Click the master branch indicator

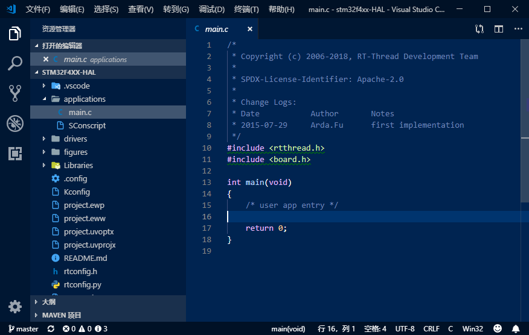tap(24, 328)
